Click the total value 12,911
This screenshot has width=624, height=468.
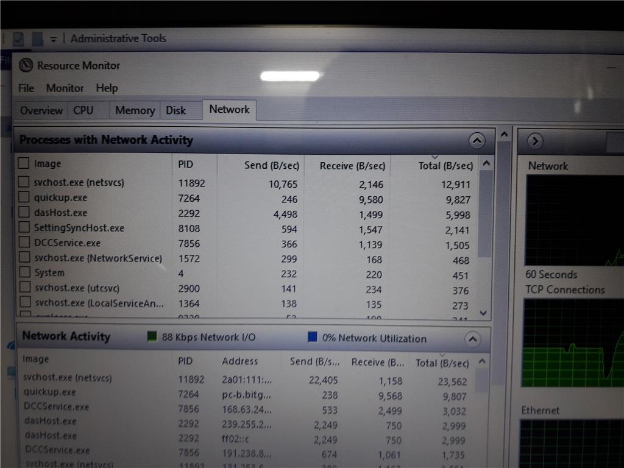pyautogui.click(x=455, y=185)
